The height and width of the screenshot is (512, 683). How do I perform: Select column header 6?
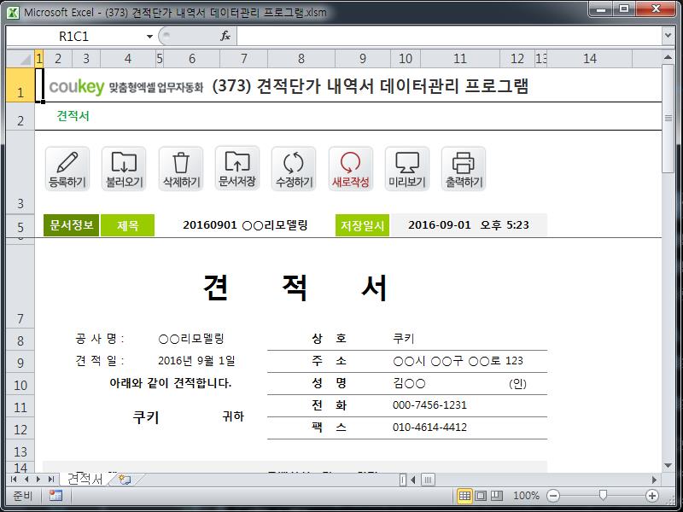click(x=191, y=59)
